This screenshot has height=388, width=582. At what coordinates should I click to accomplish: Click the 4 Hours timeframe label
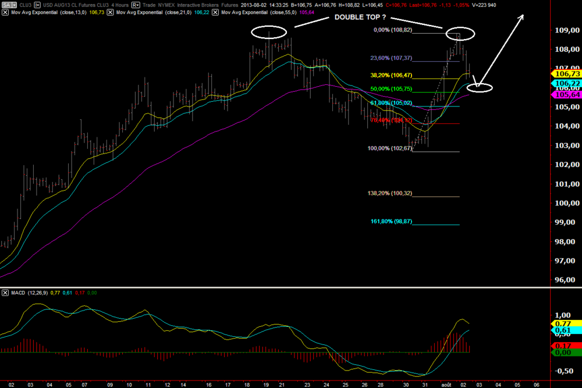pos(120,5)
